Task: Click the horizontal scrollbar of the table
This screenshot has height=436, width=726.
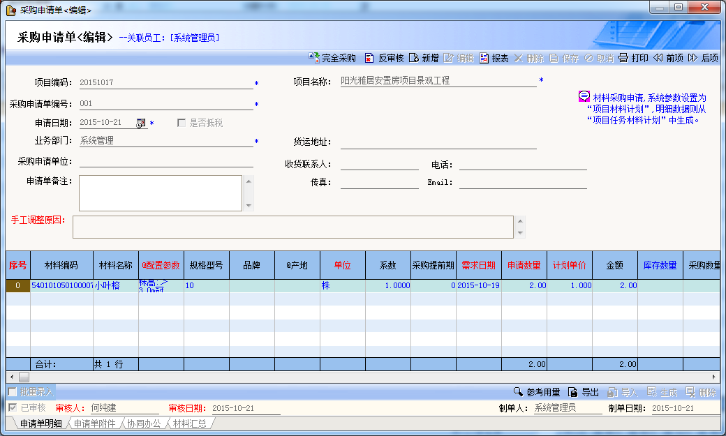Action: pos(349,377)
